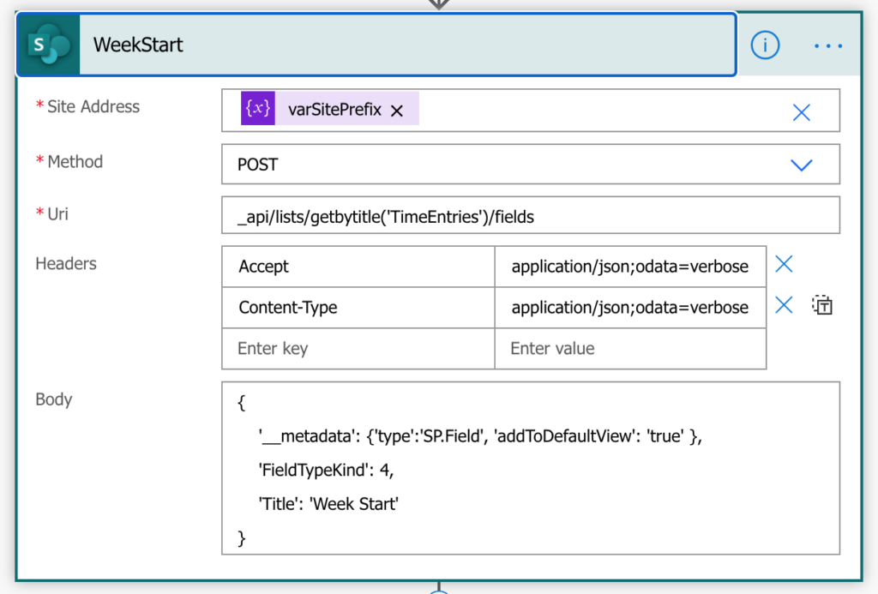Click the empty Enter value field
Image resolution: width=878 pixels, height=594 pixels.
(x=629, y=349)
